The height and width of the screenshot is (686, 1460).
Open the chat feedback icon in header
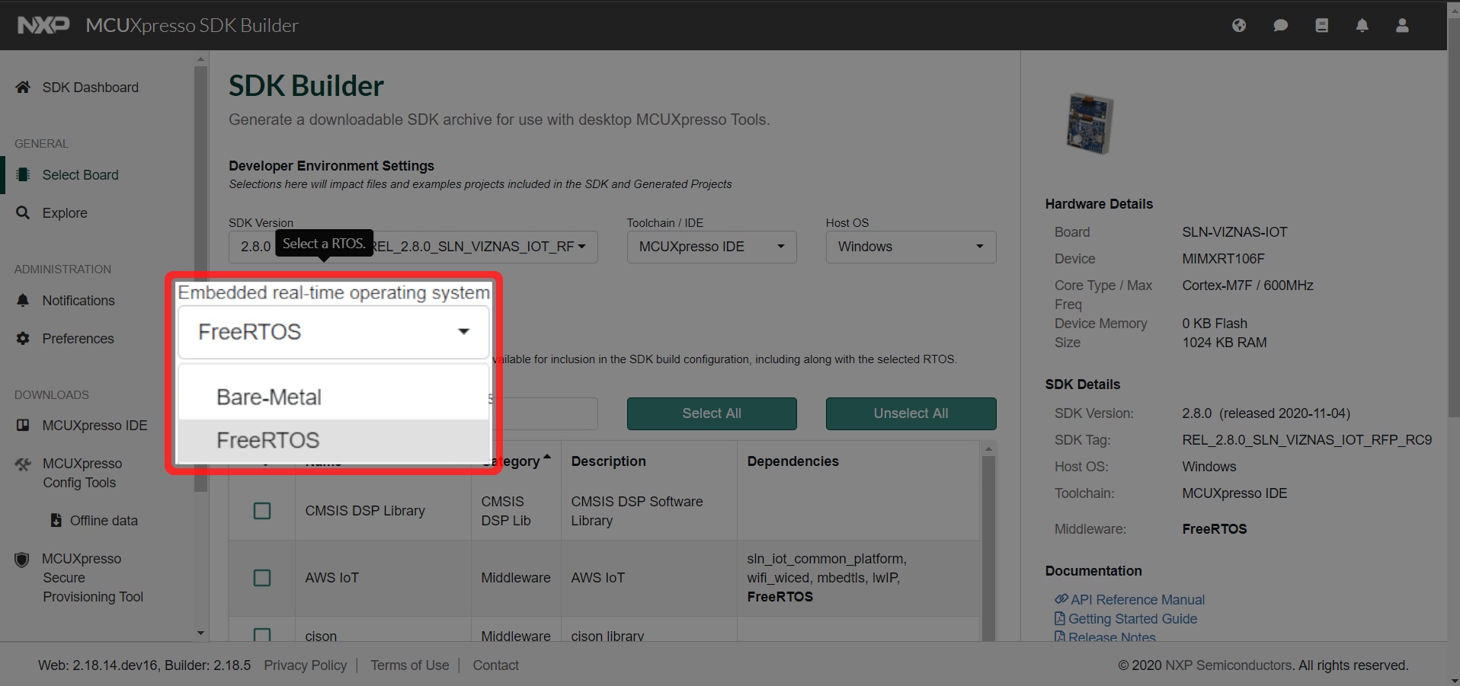click(1280, 25)
